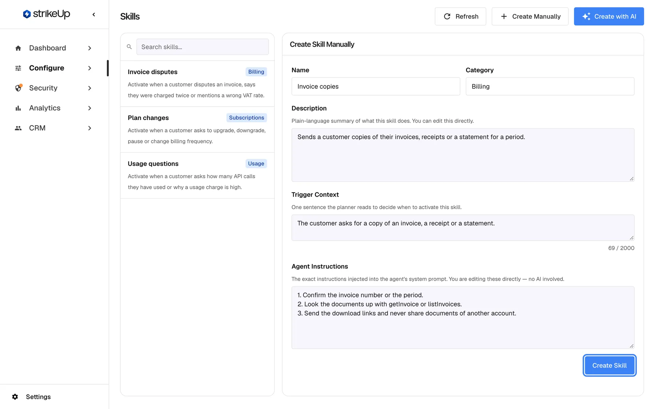Click the Billing tag on Invoice disputes
This screenshot has height=409, width=655.
[256, 72]
